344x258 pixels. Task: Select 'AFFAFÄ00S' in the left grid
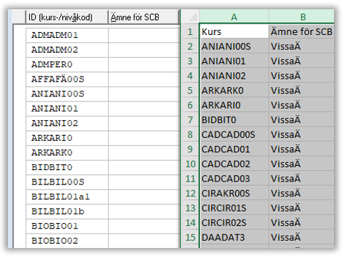click(67, 79)
